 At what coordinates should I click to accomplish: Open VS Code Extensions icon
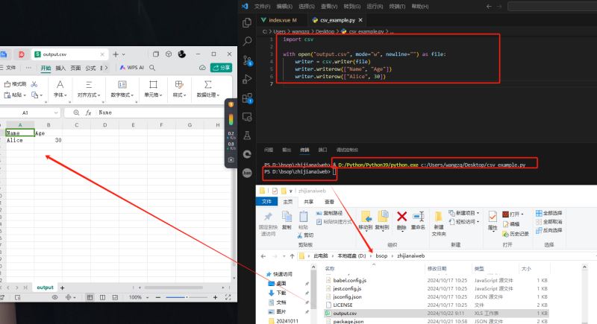pos(247,98)
